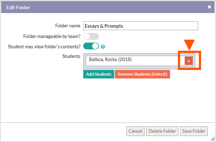This screenshot has height=142, width=216.
Task: Click the Folder name text field
Action: tap(141, 26)
